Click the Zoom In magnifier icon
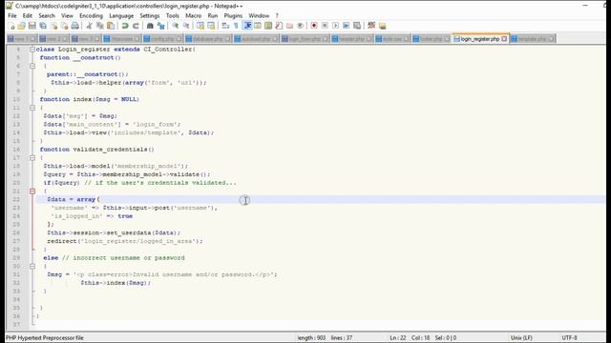611x343 pixels. pos(176,26)
